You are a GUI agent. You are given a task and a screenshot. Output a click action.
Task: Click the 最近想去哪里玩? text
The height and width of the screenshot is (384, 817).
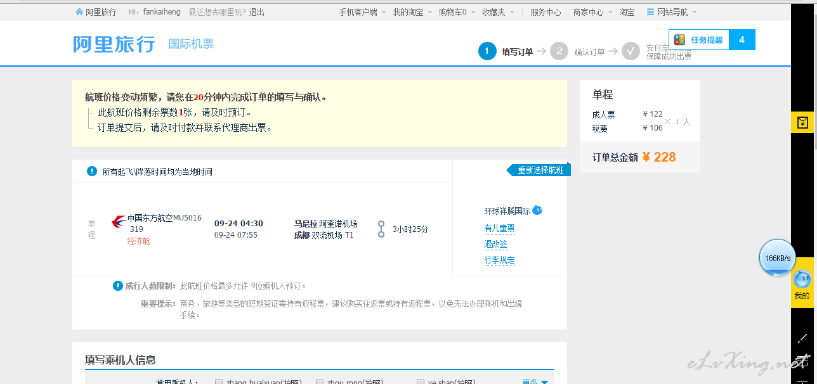pos(216,12)
